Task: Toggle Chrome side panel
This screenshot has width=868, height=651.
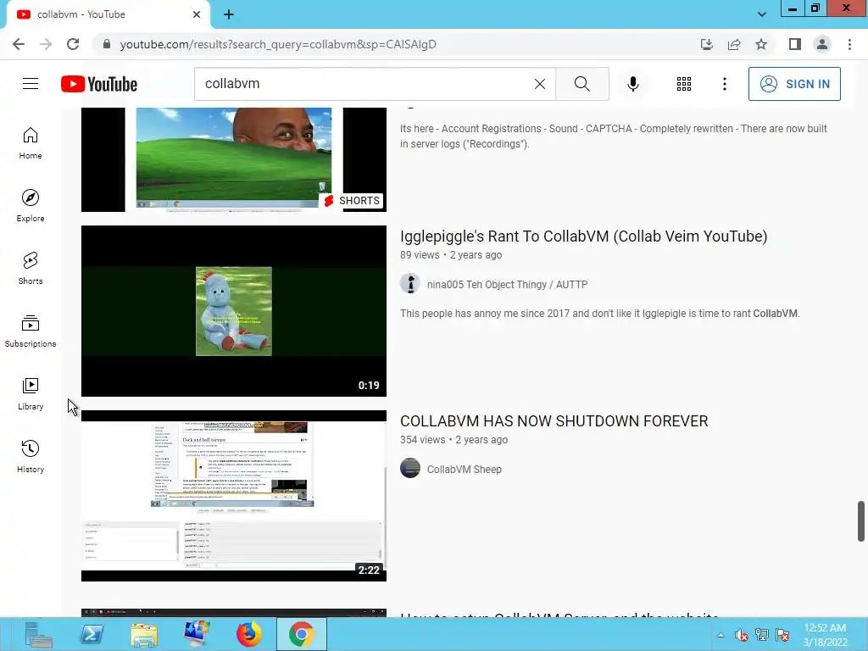Action: [795, 44]
